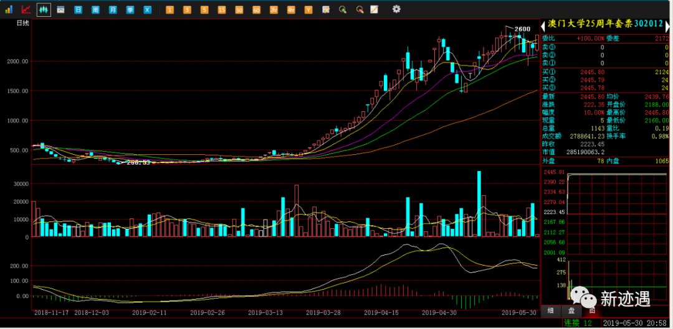Click the calendar-style toolbar icon
The height and width of the screenshot is (329, 673).
pyautogui.click(x=60, y=9)
